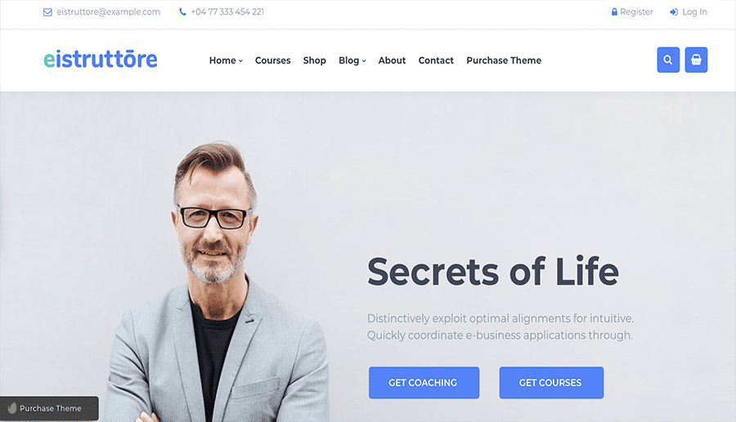Click the leaf icon in Purchase Theme badge
The image size is (736, 422).
[x=12, y=408]
